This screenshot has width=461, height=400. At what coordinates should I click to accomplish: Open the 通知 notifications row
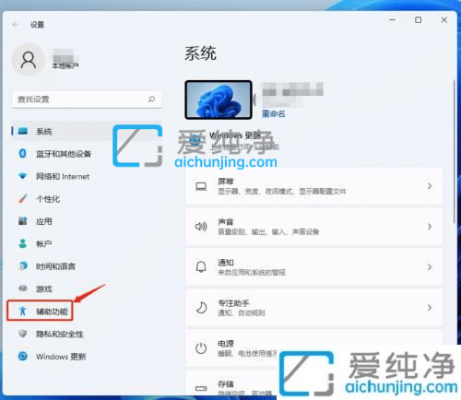click(314, 267)
